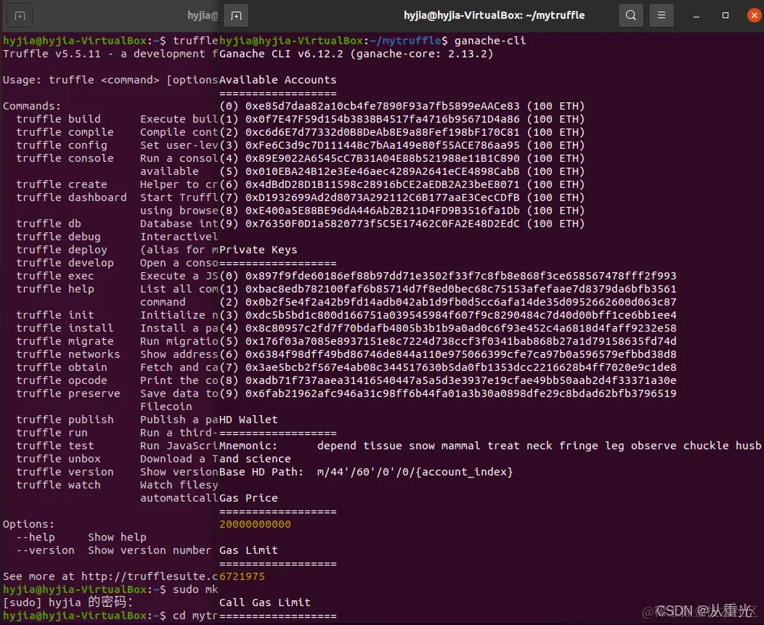Click Base HD Path value m/44'/60'/0'/0
764x625 pixels.
415,472
